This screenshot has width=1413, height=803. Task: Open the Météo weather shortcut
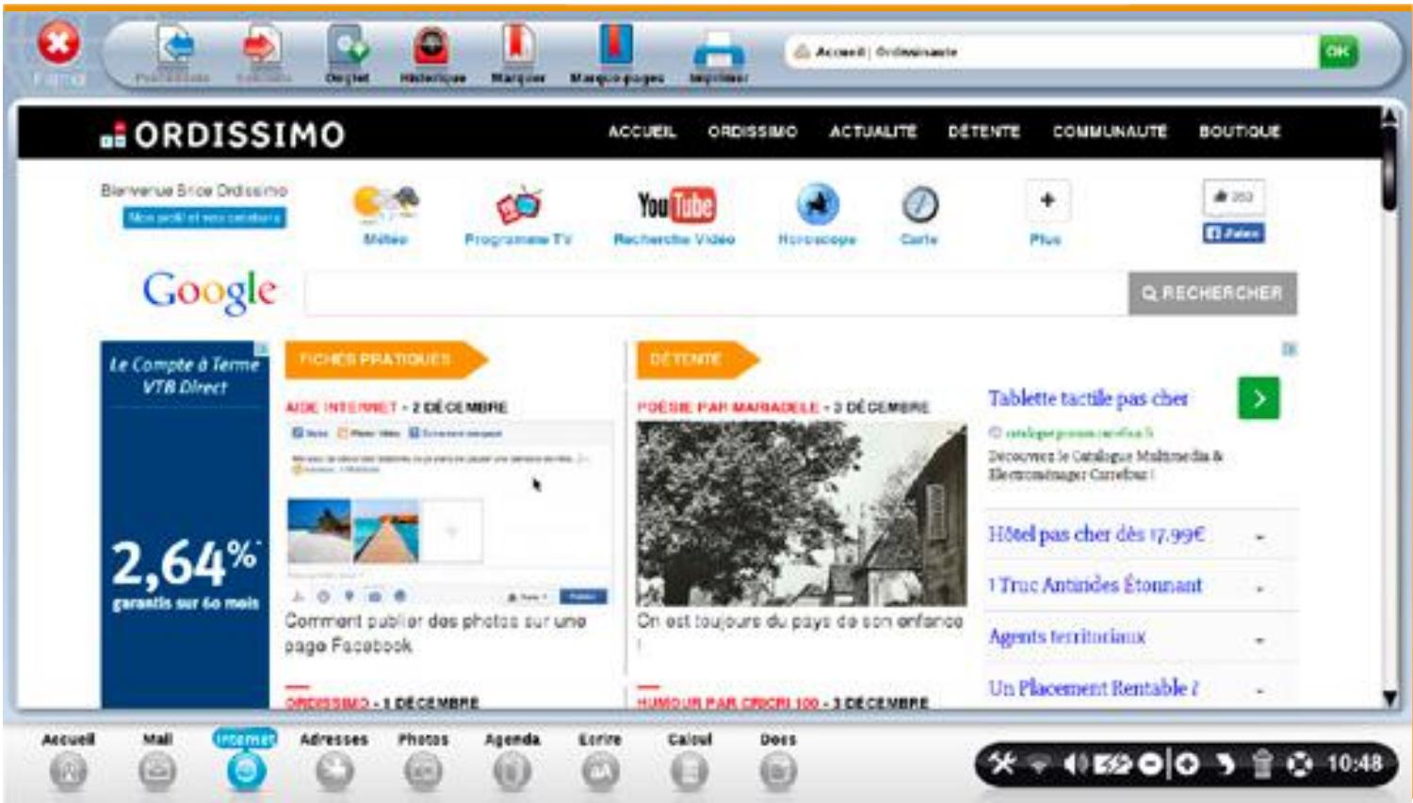pyautogui.click(x=385, y=215)
